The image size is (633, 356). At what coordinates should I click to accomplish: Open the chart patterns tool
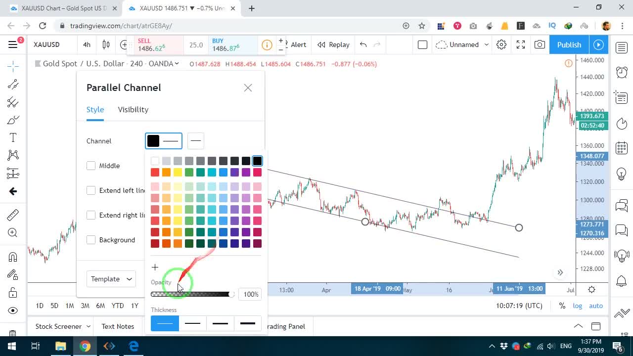click(13, 155)
